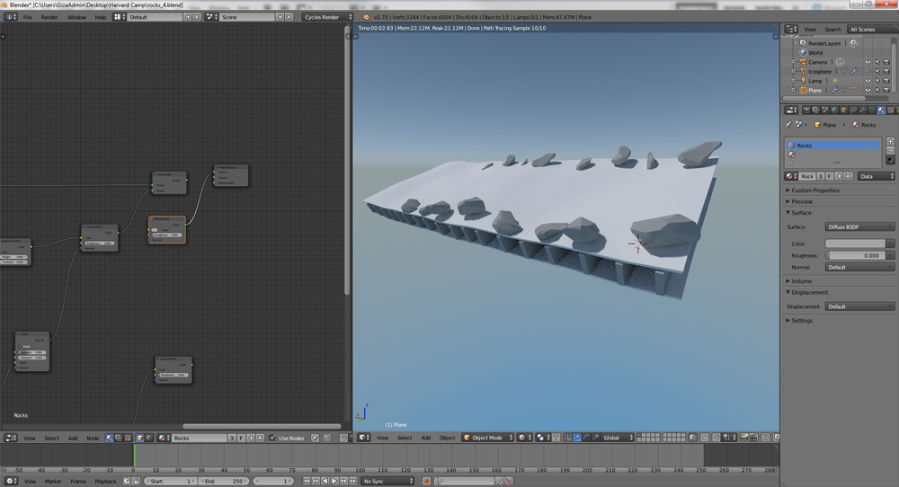The height and width of the screenshot is (487, 899).
Task: Select shader nodes tree type in node editor
Action: pos(109,438)
